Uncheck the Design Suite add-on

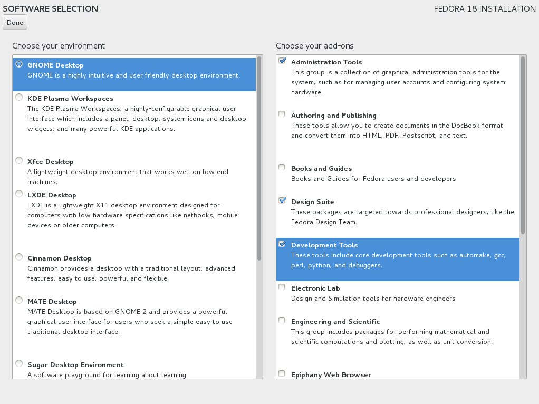pos(282,200)
